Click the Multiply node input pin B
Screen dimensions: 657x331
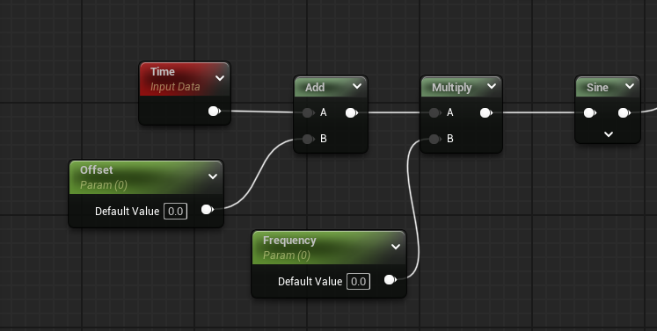[x=434, y=139]
